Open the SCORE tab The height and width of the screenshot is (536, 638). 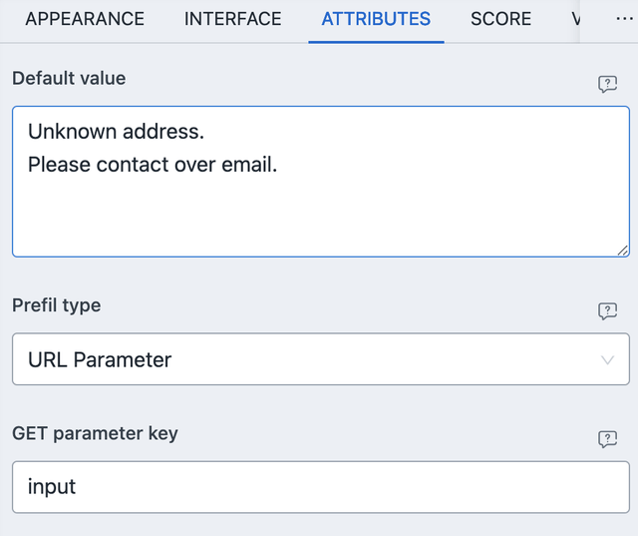coord(500,19)
